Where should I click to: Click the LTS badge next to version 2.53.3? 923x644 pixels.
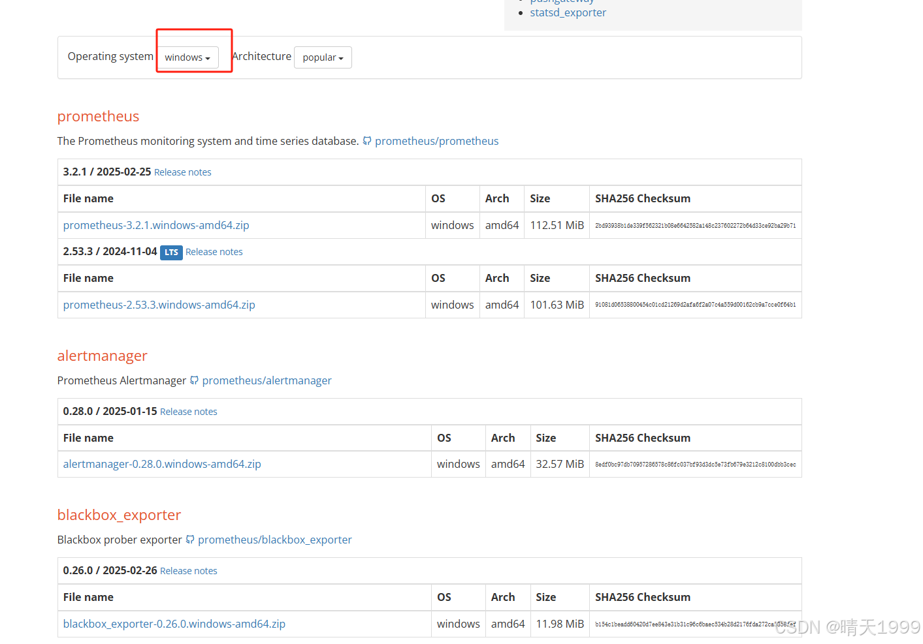click(170, 252)
